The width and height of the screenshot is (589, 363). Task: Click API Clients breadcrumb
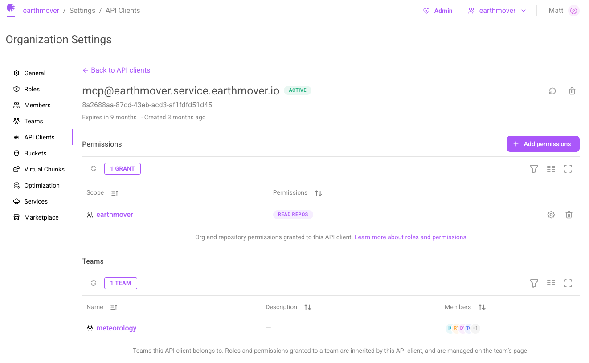[x=123, y=11]
